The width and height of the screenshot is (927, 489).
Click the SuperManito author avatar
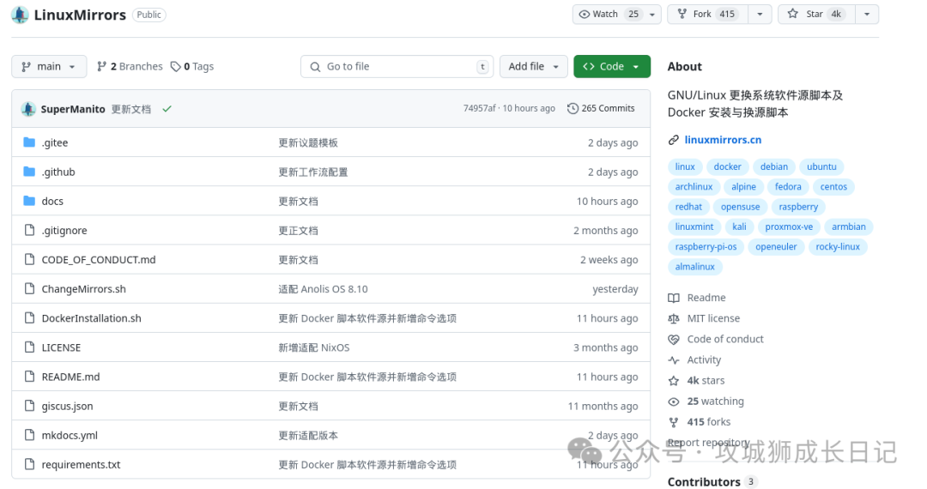[x=28, y=109]
